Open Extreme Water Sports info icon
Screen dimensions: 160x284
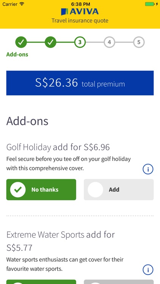148,270
